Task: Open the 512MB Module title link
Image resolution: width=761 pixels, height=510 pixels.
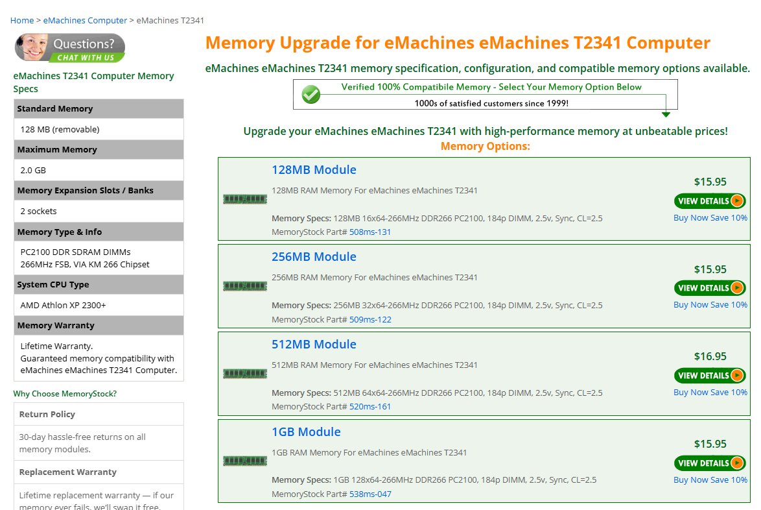Action: coord(314,344)
